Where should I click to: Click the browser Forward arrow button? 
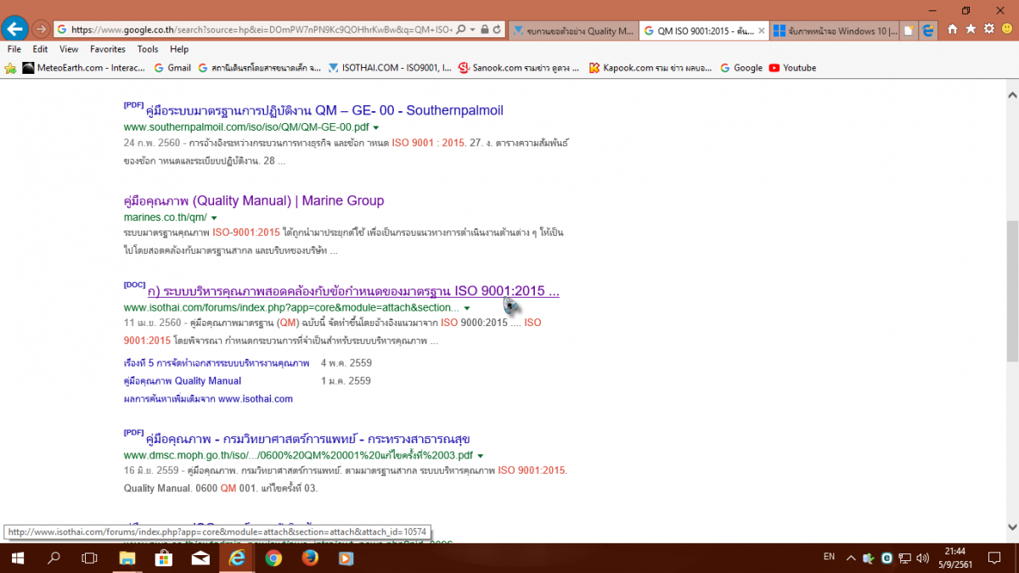click(40, 29)
